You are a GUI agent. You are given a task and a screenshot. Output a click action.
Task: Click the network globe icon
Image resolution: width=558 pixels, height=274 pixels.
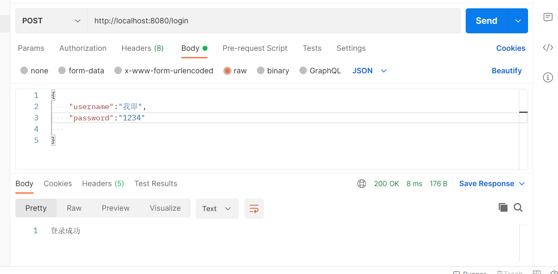tap(361, 183)
